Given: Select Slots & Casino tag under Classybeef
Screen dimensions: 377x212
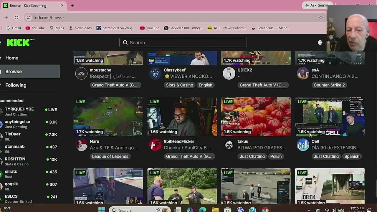Looking at the screenshot, I should point(180,85).
